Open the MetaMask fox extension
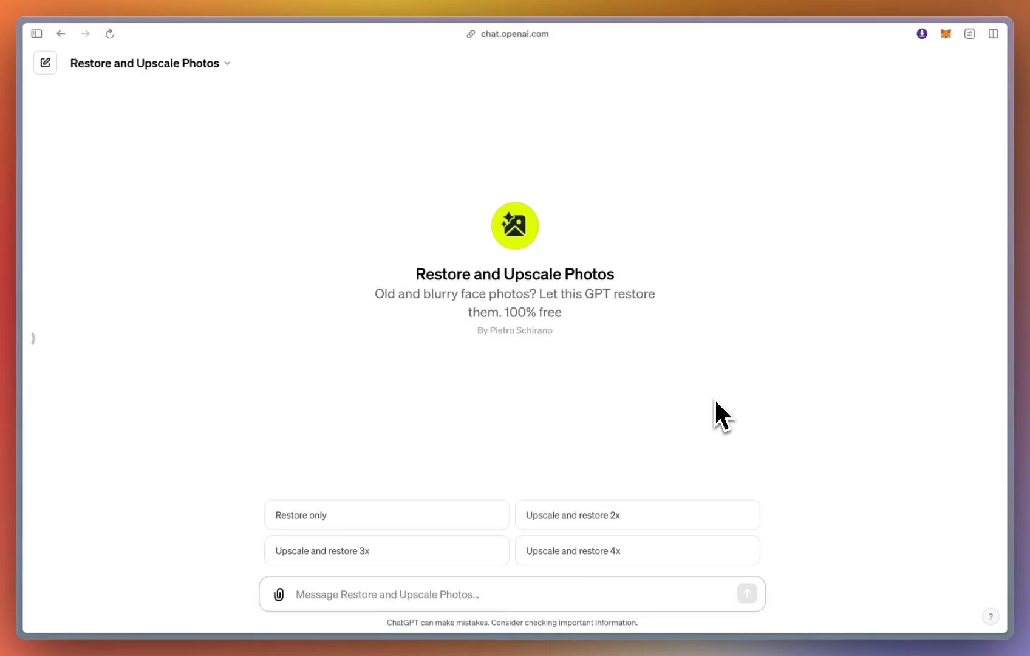Viewport: 1030px width, 656px height. click(x=946, y=34)
